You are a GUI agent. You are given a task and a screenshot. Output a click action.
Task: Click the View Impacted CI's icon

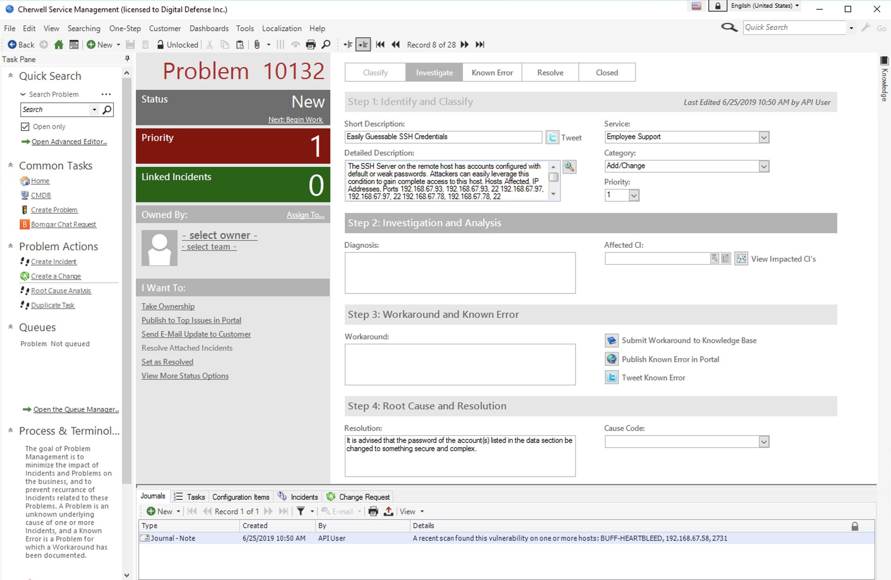741,258
